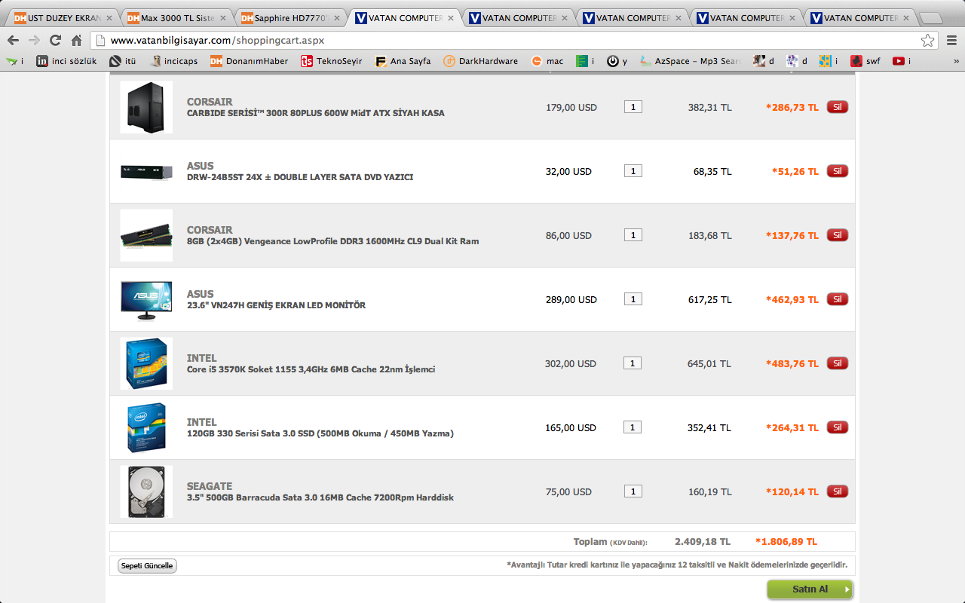The image size is (965, 603).
Task: Remove the Intel 120GB SSD from cart
Action: [x=837, y=427]
